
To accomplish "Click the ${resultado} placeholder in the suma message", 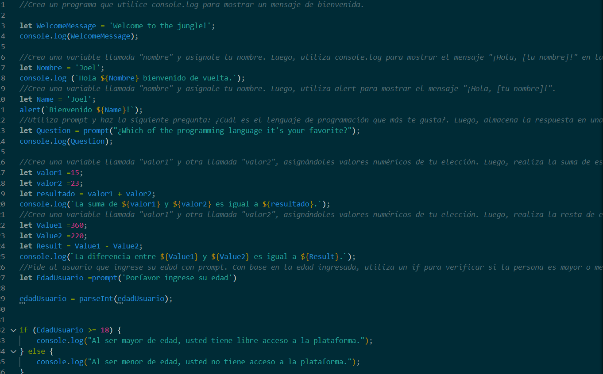I will click(x=288, y=204).
